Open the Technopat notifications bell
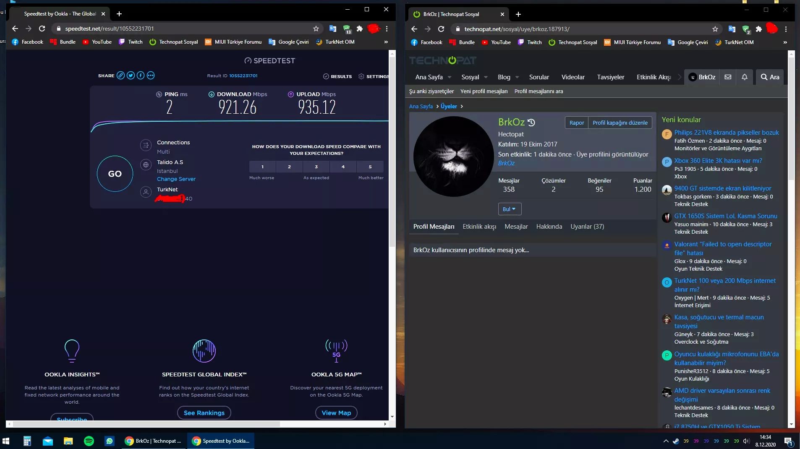Screen dimensions: 800x449 point(745,77)
